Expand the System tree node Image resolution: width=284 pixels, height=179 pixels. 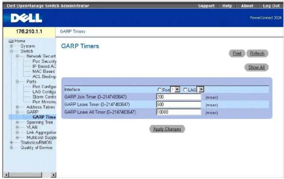(11, 46)
